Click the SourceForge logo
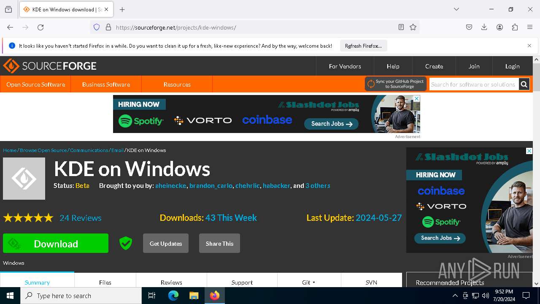Screen dimensions: 540x304 [50, 66]
